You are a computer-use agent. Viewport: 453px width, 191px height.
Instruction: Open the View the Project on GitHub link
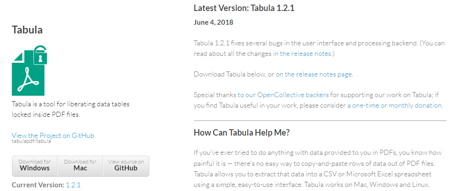click(x=53, y=135)
